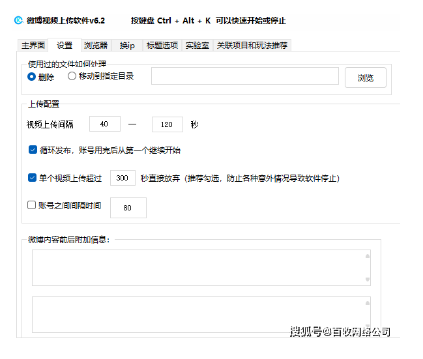Screen dimensions: 423x359
Task: Toggle the 单个视频上传超过 checkbox
Action: [x=32, y=177]
